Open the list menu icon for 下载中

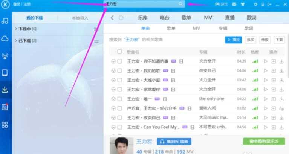[96, 29]
